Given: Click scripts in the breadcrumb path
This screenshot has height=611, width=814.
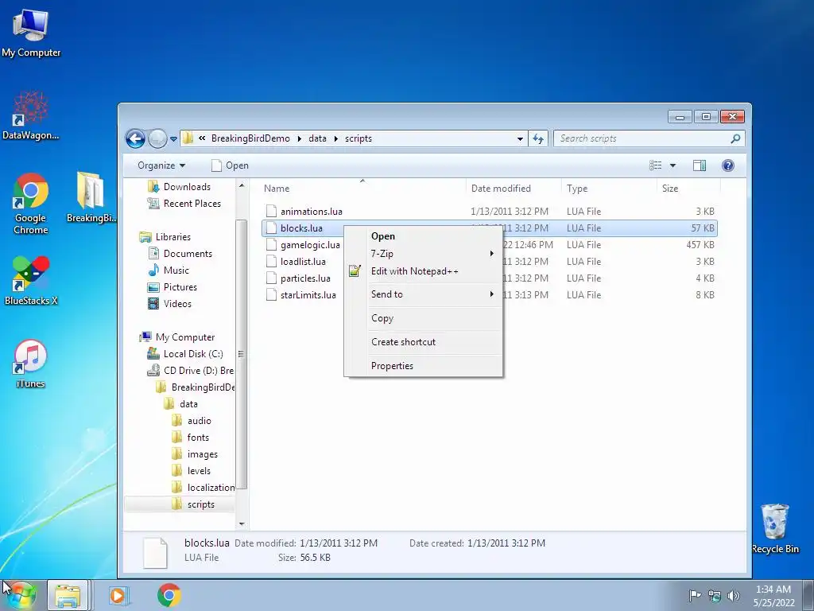Looking at the screenshot, I should coord(359,138).
